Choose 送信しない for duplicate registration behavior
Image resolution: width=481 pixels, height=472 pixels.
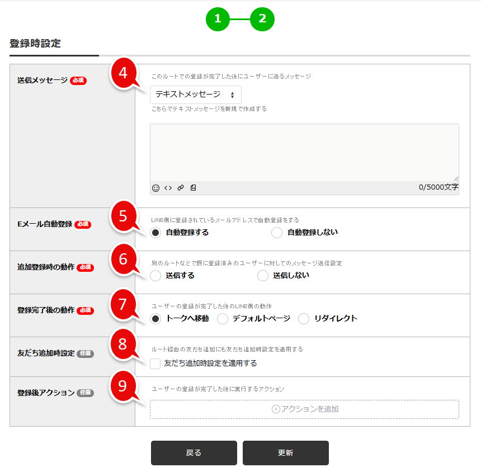coord(263,275)
